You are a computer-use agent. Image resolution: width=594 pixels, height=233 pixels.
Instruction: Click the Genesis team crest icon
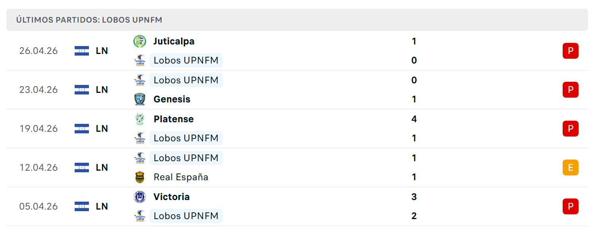pyautogui.click(x=140, y=99)
